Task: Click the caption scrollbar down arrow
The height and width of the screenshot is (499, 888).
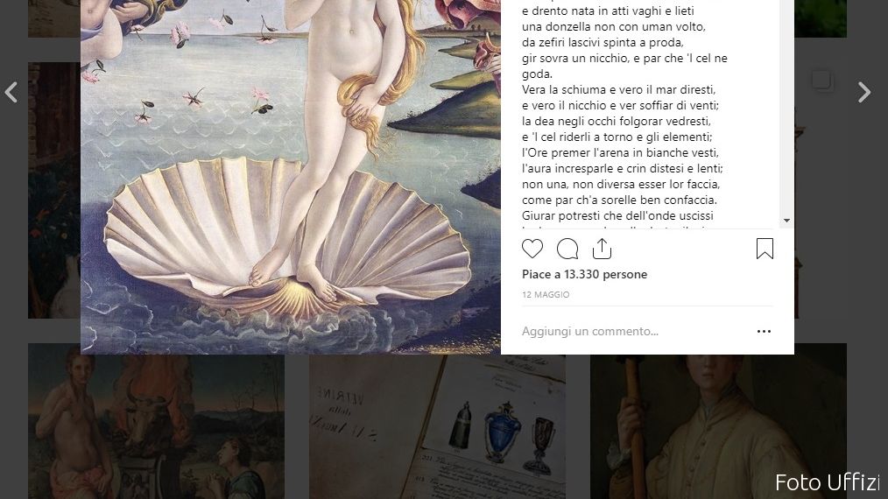Action: (786, 221)
